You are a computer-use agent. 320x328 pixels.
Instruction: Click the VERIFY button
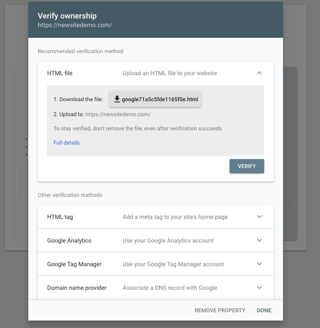pyautogui.click(x=246, y=166)
